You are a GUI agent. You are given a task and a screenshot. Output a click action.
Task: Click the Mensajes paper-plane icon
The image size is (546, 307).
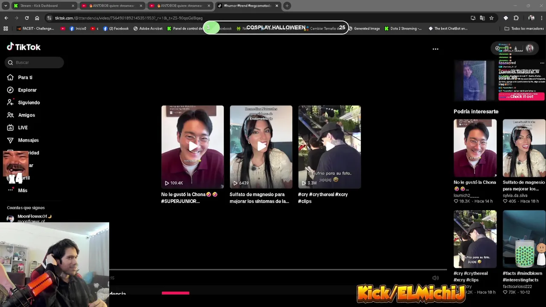(x=10, y=140)
